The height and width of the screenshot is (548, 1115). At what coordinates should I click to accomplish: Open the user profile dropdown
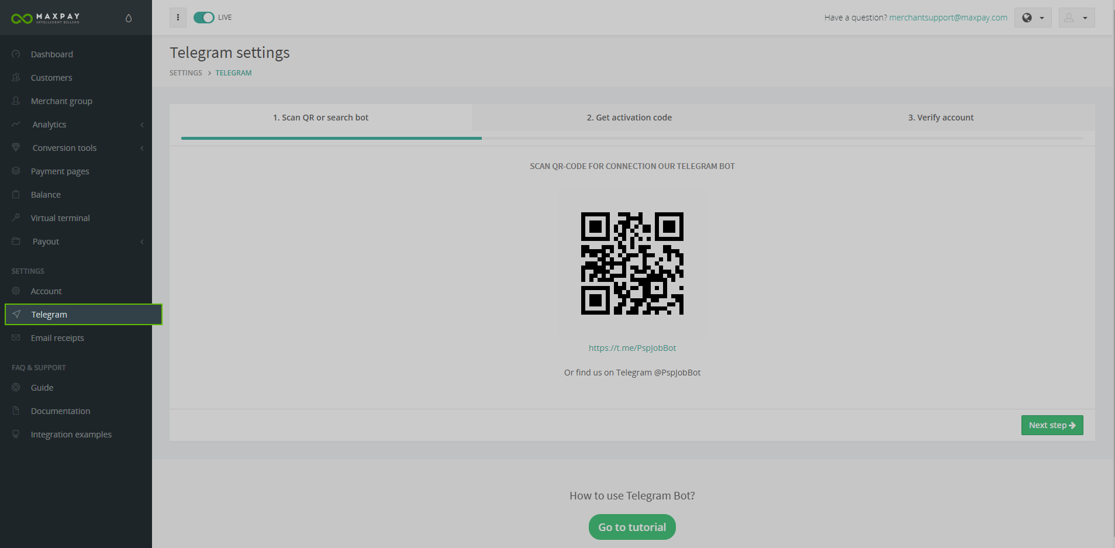1076,18
